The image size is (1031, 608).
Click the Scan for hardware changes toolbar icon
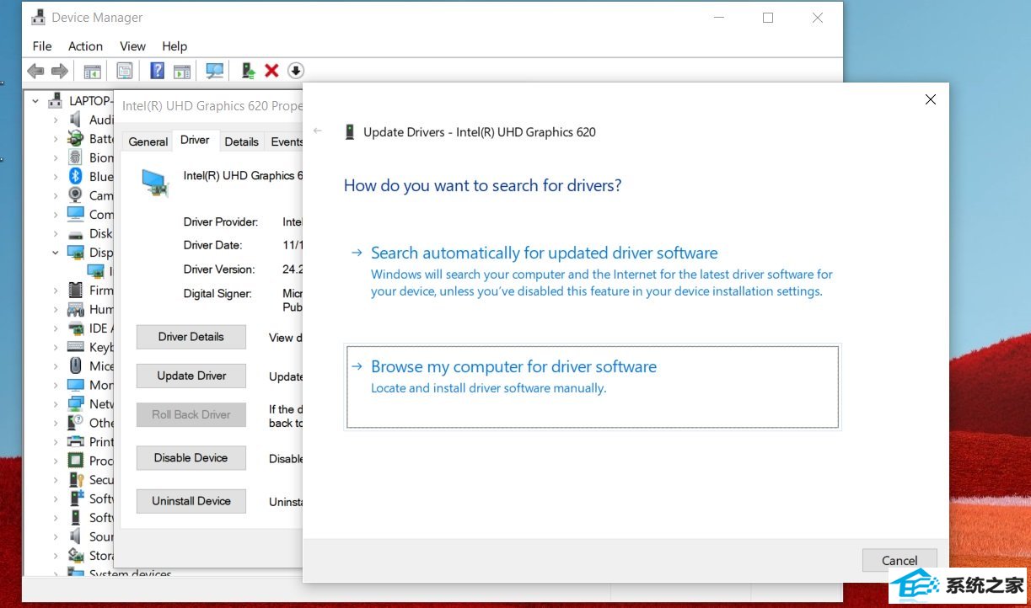click(215, 72)
